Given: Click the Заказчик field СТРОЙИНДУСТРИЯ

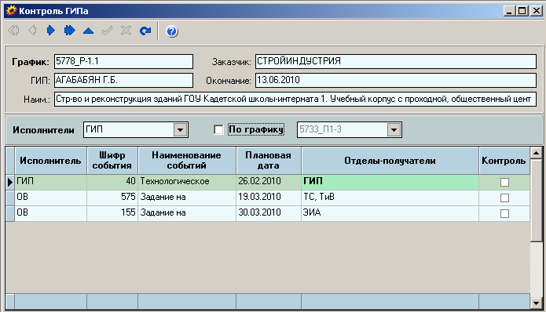Looking at the screenshot, I should point(396,61).
